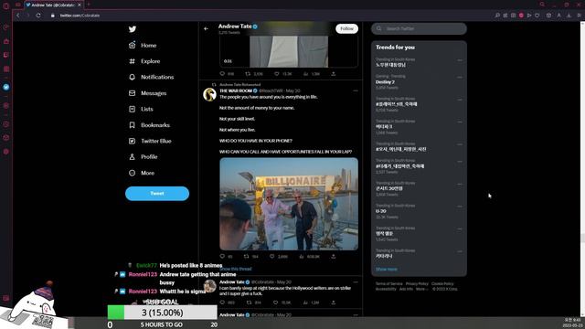Share THE WAR ROOM tweet
Viewport: 585px width, 329px height.
(333, 256)
